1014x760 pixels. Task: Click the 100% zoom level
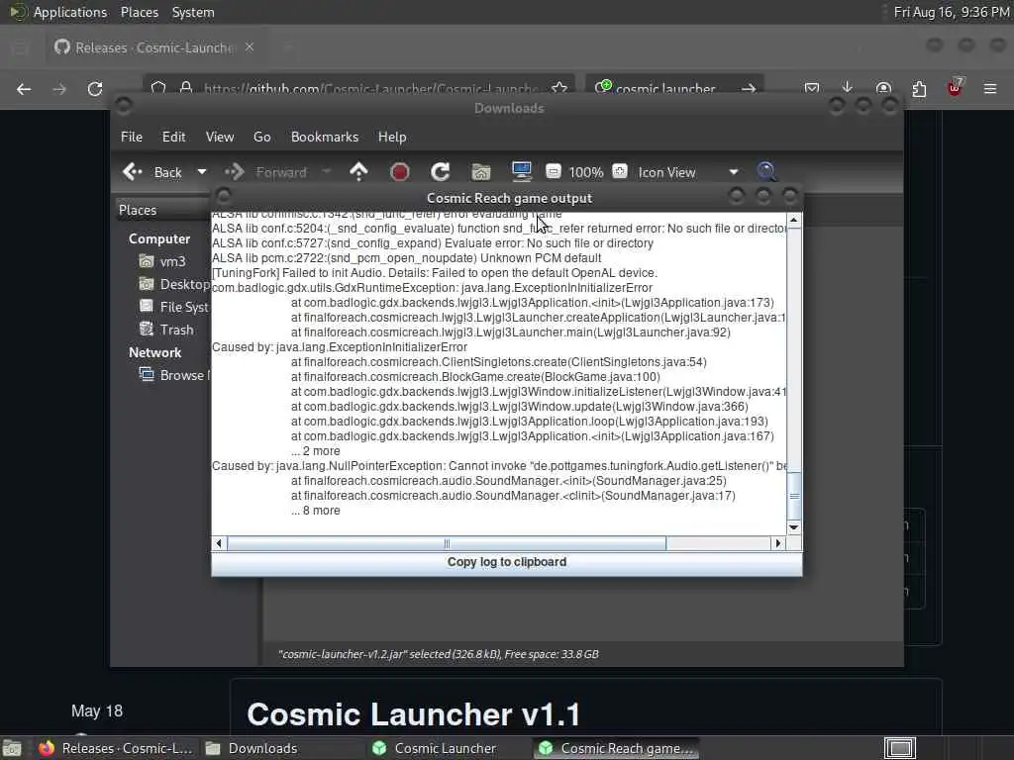586,172
